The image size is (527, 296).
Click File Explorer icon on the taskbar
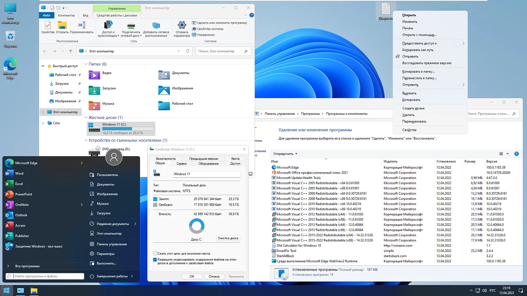pyautogui.click(x=34, y=290)
